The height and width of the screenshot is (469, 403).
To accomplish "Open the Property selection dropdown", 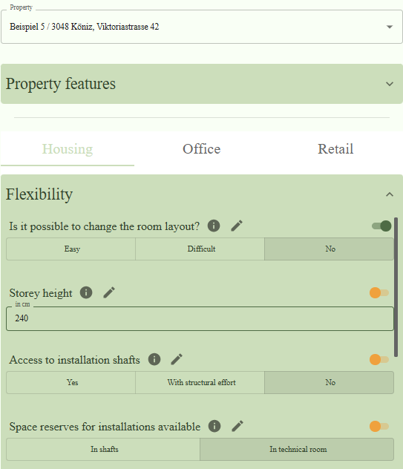I will pyautogui.click(x=202, y=27).
